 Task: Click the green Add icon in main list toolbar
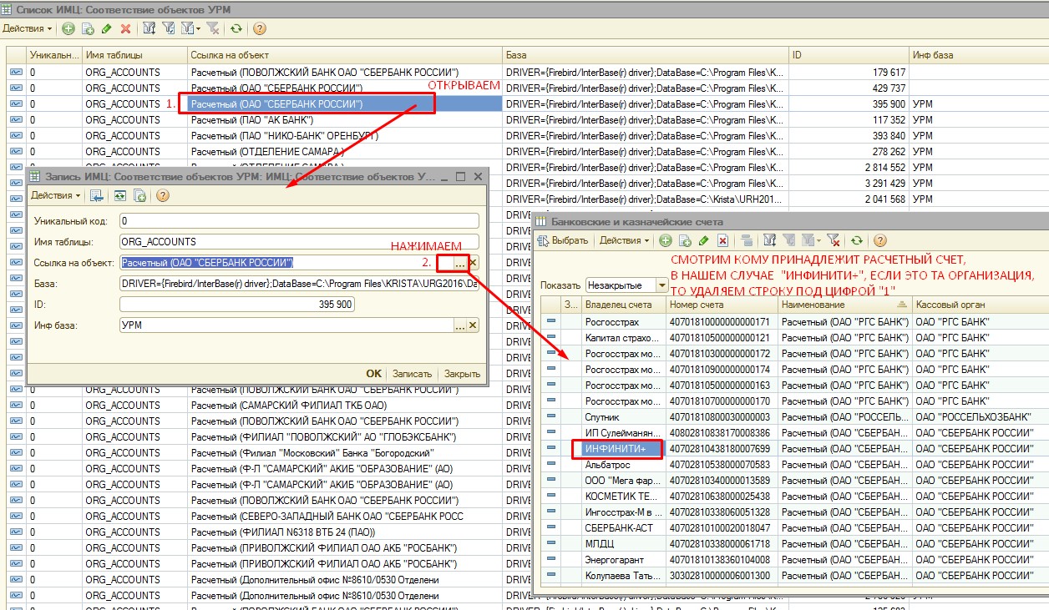pyautogui.click(x=68, y=28)
